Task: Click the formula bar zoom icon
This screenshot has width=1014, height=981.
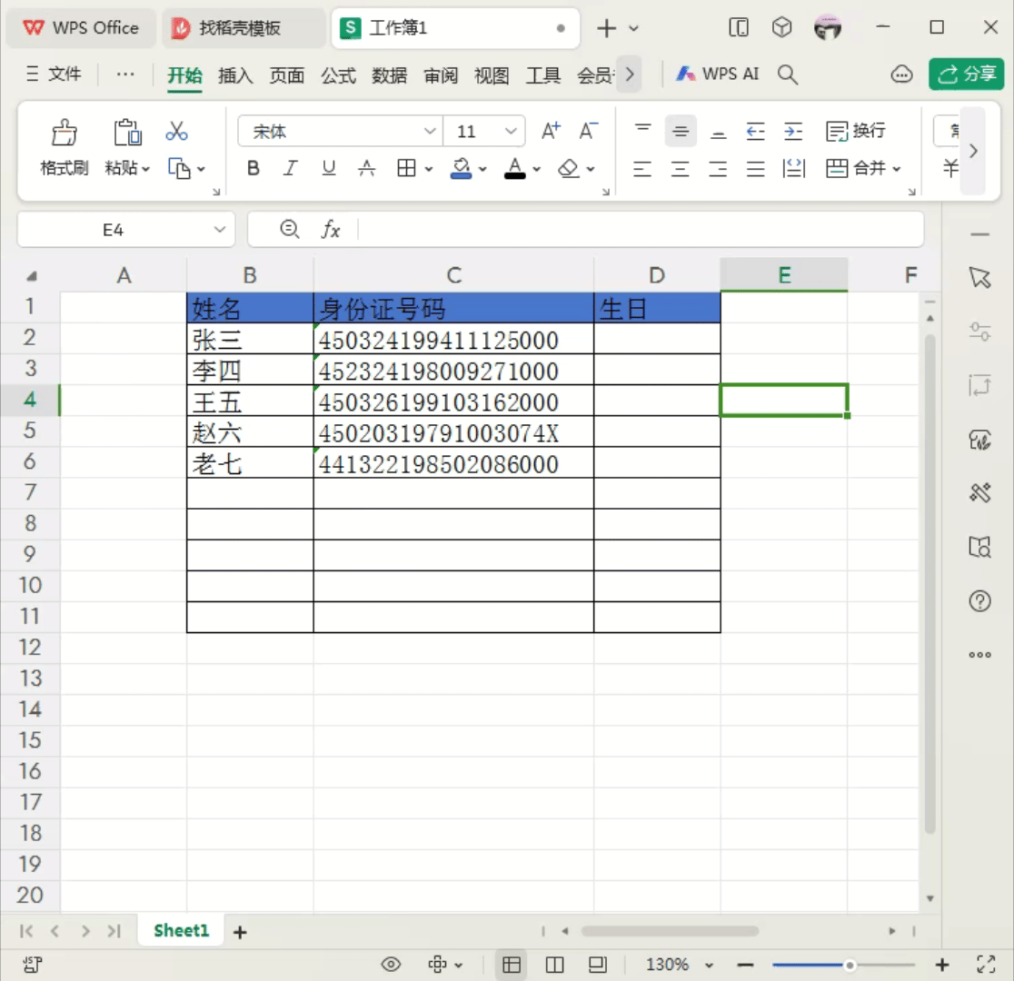Action: 289,229
